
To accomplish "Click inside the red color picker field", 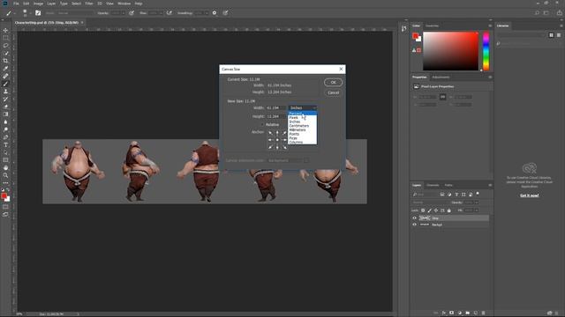I will (450, 51).
